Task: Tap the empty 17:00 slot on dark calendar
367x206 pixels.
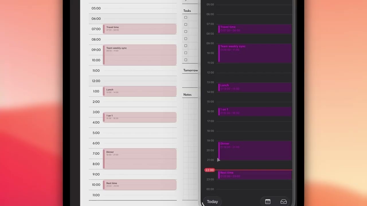Action: (255, 126)
